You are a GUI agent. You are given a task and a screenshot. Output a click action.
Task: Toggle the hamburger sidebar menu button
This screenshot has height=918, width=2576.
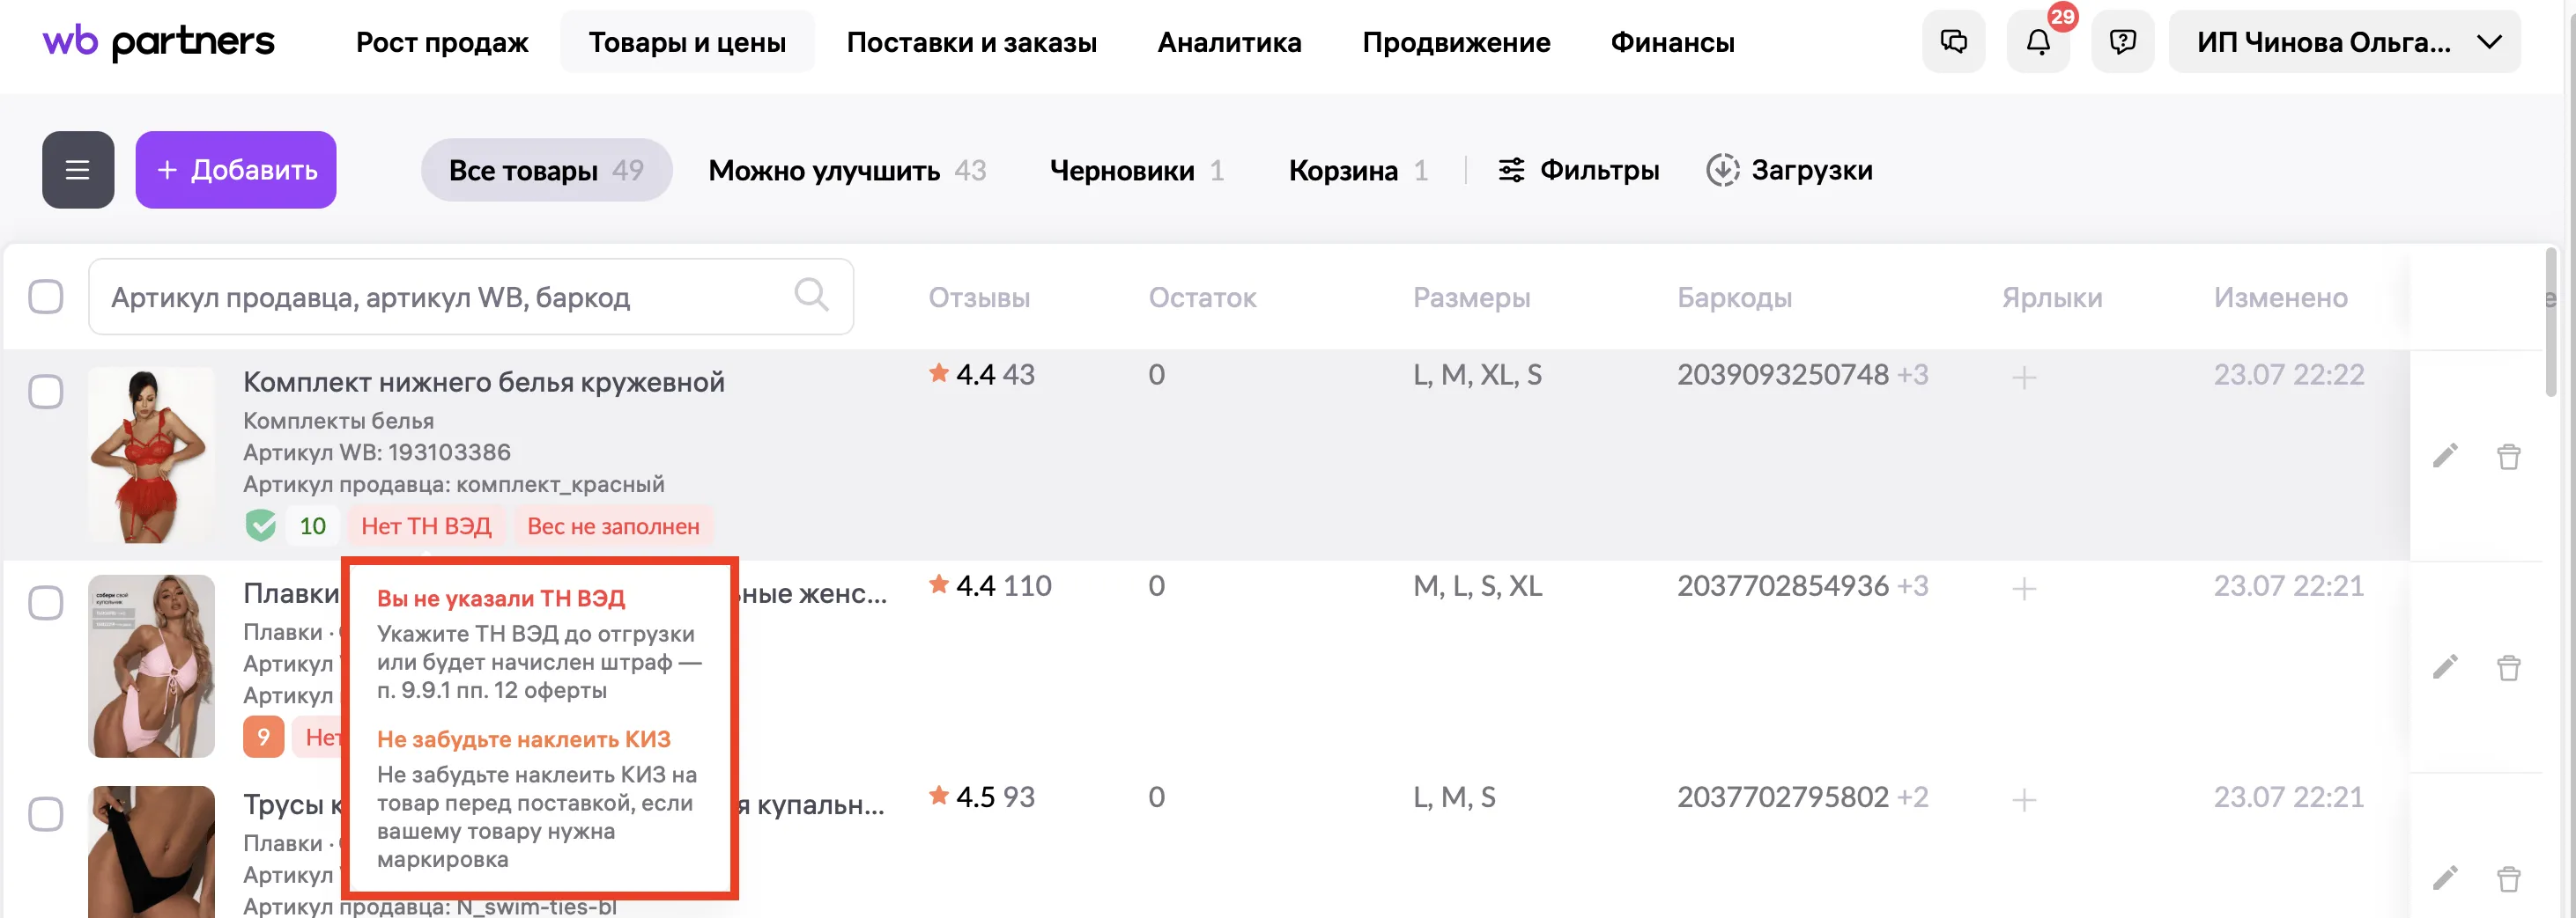coord(77,170)
